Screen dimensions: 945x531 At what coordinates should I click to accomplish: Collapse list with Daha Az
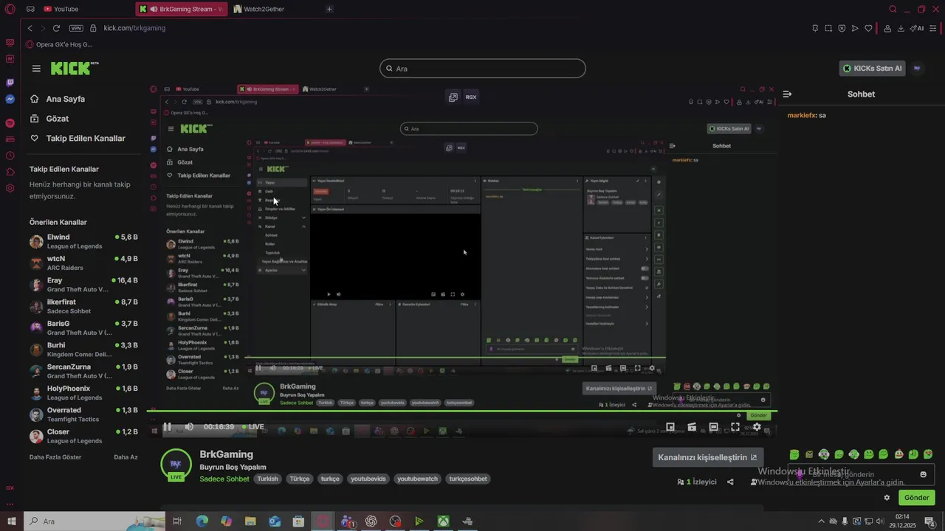(x=126, y=457)
